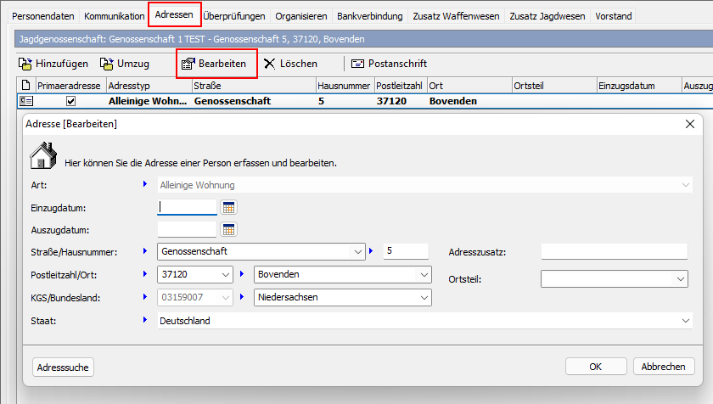Close the Adresse Bearbeiten dialog
The height and width of the screenshot is (404, 713).
[x=689, y=124]
